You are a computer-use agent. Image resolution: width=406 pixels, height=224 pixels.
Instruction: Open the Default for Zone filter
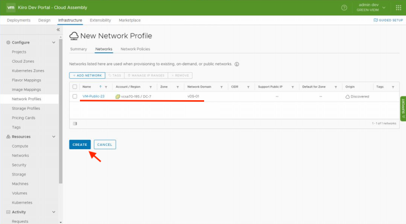(335, 87)
